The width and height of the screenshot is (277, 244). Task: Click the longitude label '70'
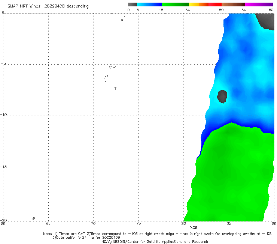coord(93,223)
